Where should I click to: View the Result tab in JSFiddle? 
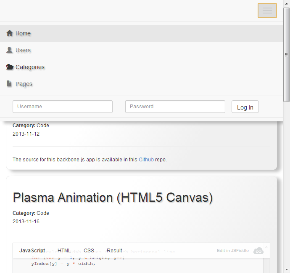114,251
